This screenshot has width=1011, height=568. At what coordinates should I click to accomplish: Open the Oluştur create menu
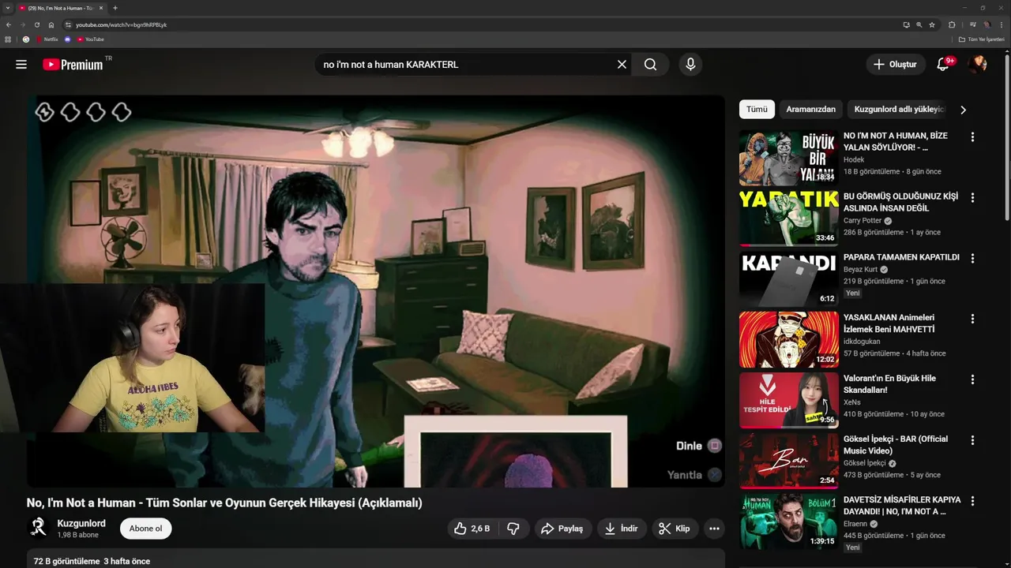[896, 65]
